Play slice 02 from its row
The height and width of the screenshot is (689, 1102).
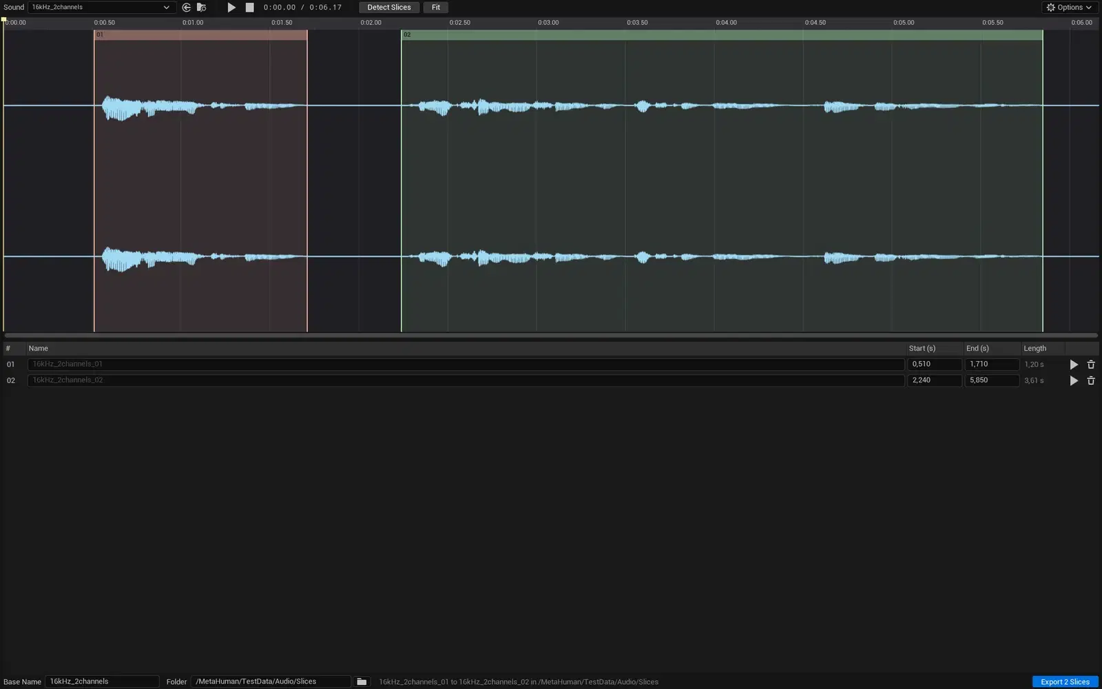click(x=1074, y=380)
